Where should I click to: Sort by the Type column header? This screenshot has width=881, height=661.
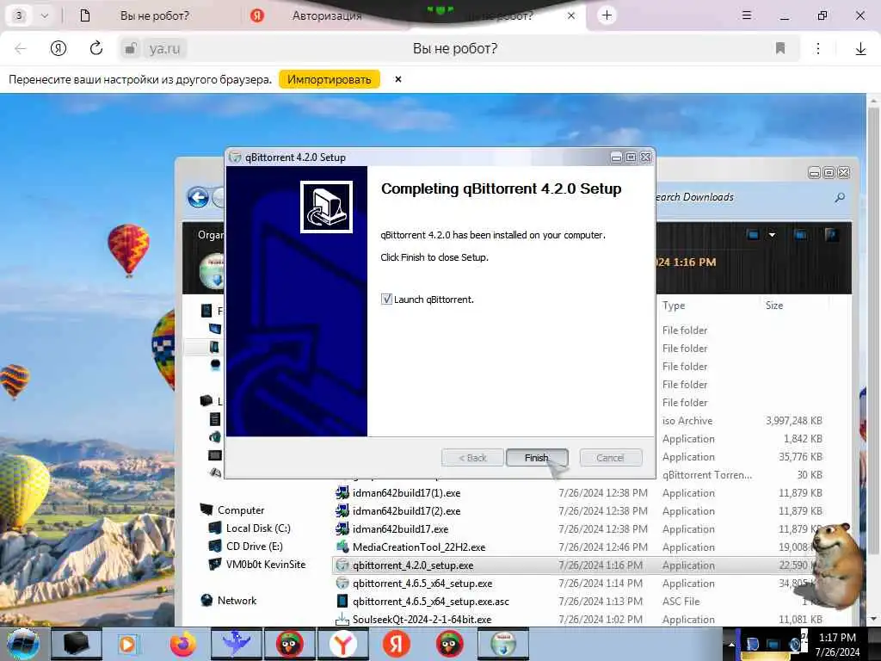click(674, 306)
